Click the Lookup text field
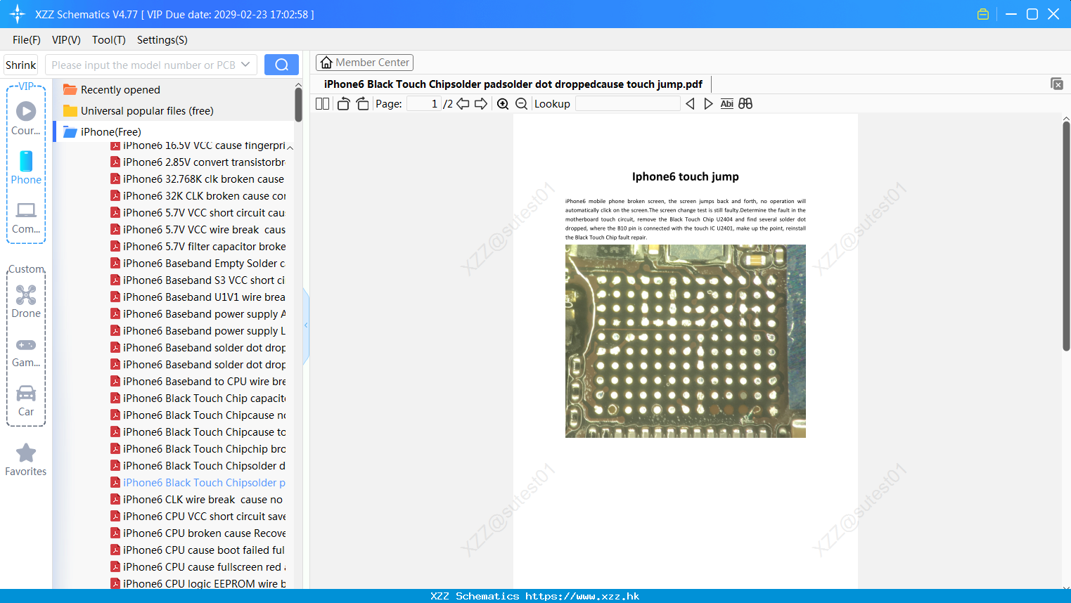Image resolution: width=1071 pixels, height=603 pixels. point(627,104)
